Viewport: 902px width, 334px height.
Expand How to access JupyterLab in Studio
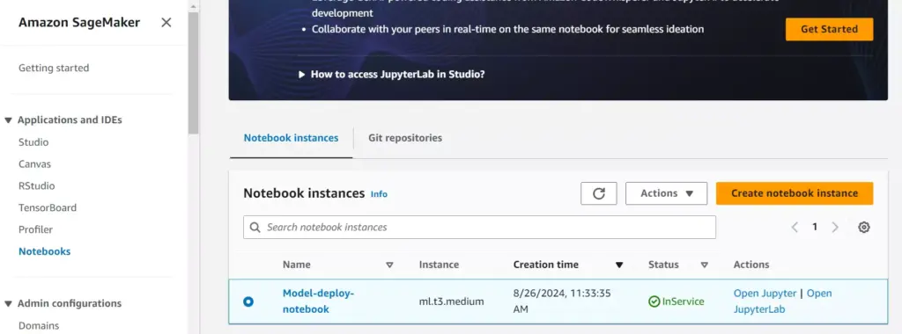coord(391,74)
